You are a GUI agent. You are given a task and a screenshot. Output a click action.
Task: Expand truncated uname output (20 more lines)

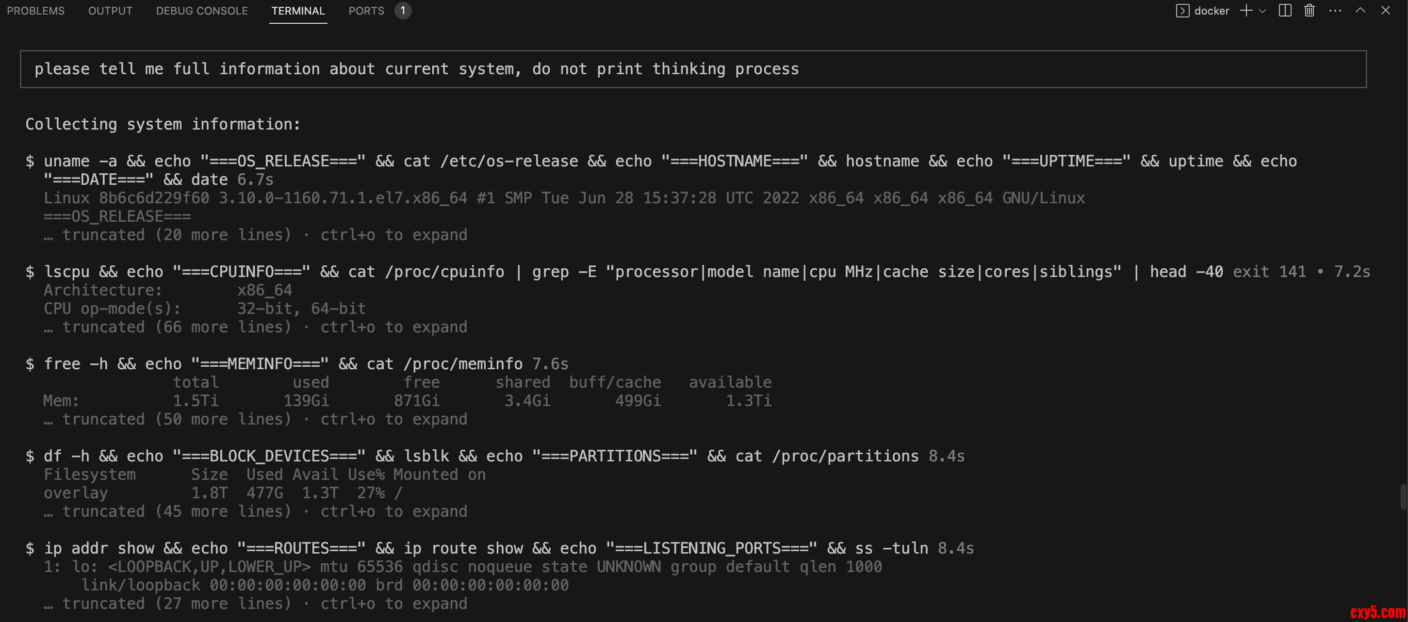pos(264,235)
